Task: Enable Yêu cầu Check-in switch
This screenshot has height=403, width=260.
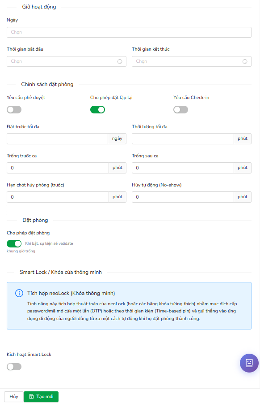Action: pos(180,110)
